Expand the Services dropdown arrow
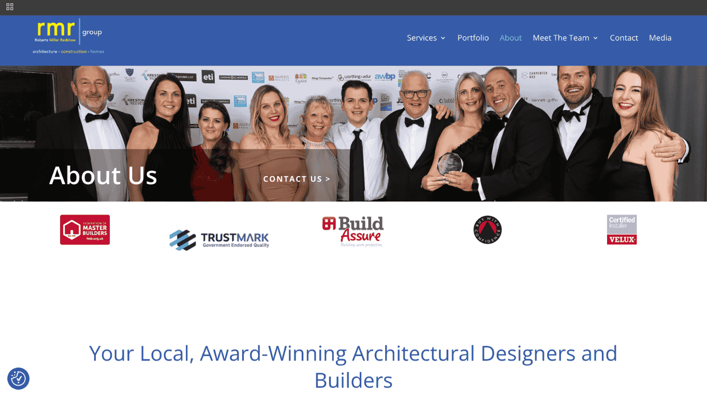The height and width of the screenshot is (397, 707). click(443, 38)
